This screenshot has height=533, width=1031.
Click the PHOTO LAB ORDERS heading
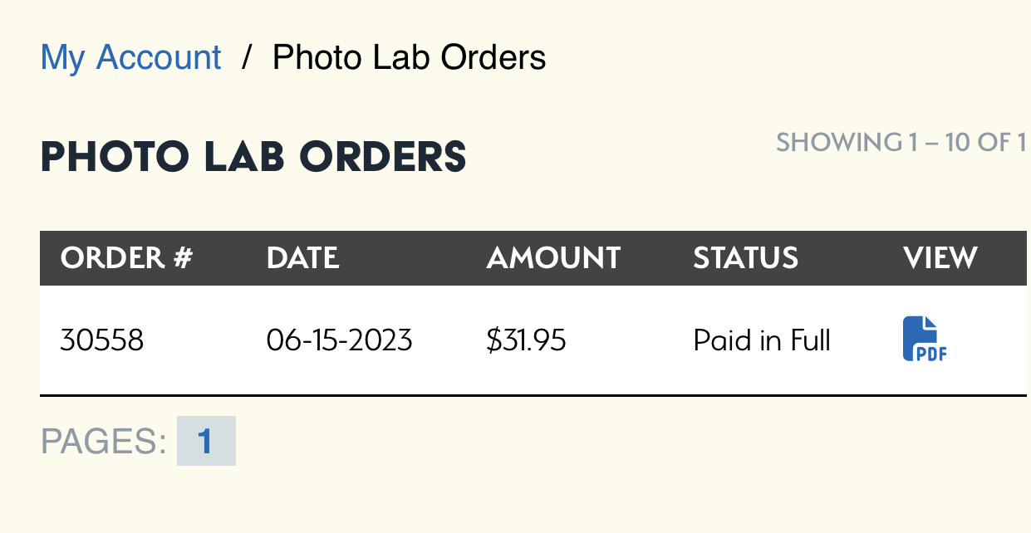253,157
